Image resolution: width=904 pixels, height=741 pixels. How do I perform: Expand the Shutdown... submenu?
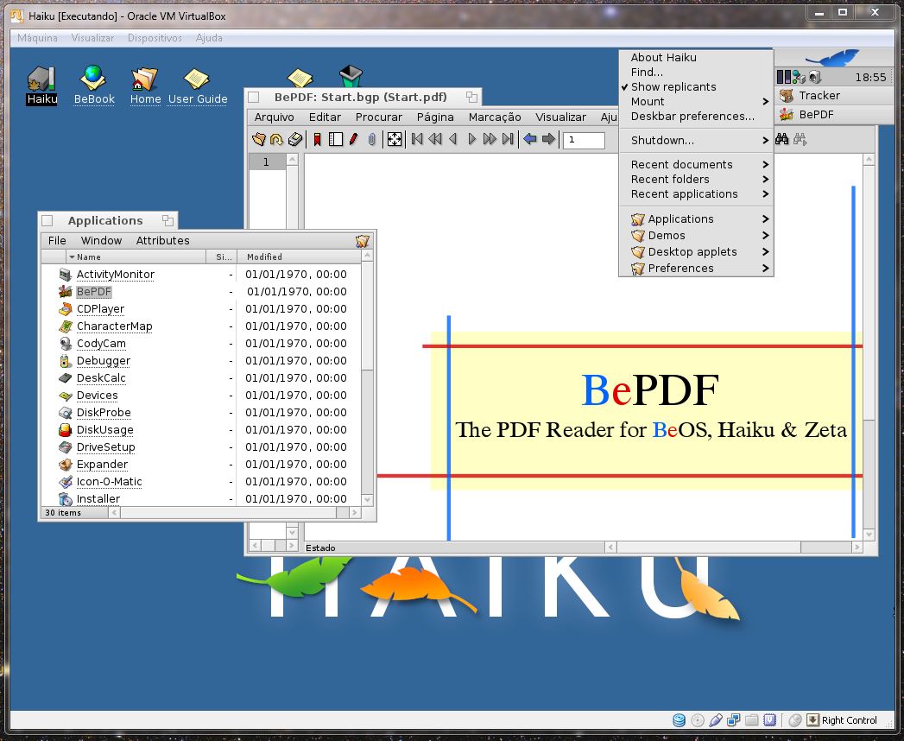tap(696, 140)
